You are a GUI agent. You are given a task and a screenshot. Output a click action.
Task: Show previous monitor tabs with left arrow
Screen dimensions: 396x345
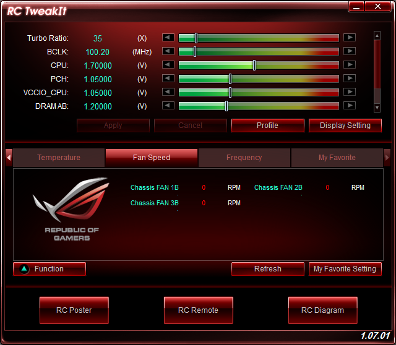tap(9, 158)
